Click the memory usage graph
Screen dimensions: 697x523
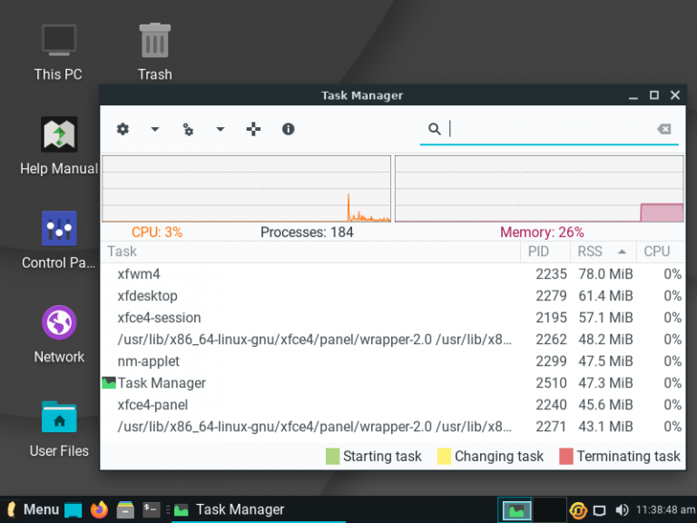click(x=539, y=189)
